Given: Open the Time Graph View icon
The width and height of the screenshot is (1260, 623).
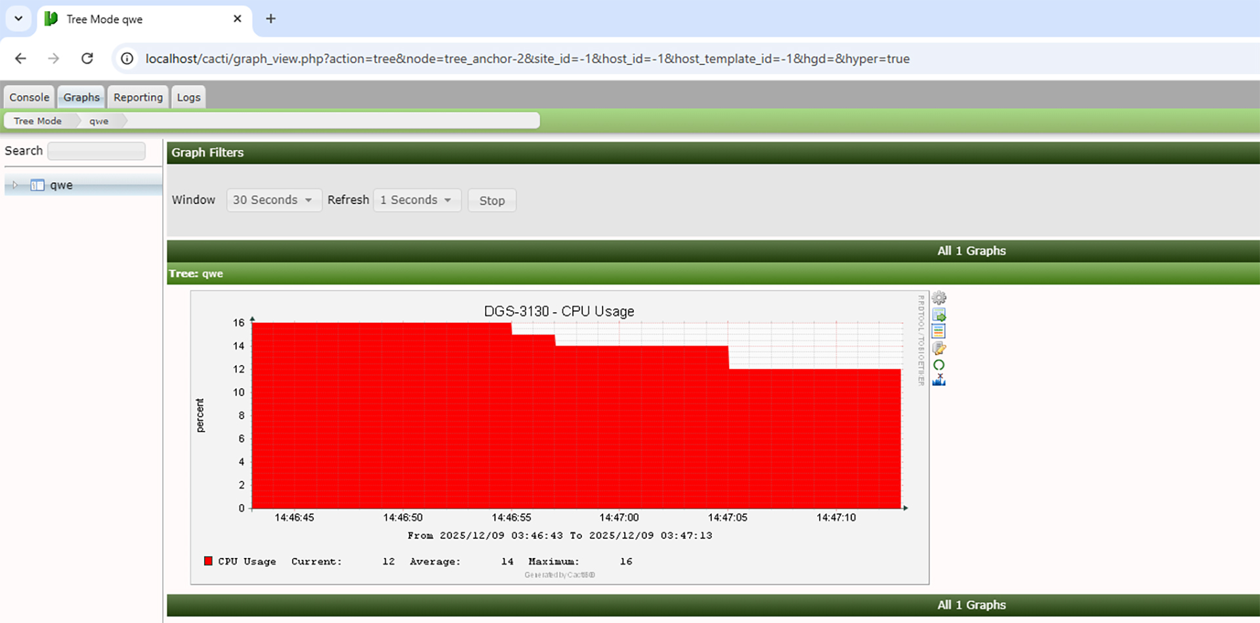Looking at the screenshot, I should pyautogui.click(x=939, y=331).
